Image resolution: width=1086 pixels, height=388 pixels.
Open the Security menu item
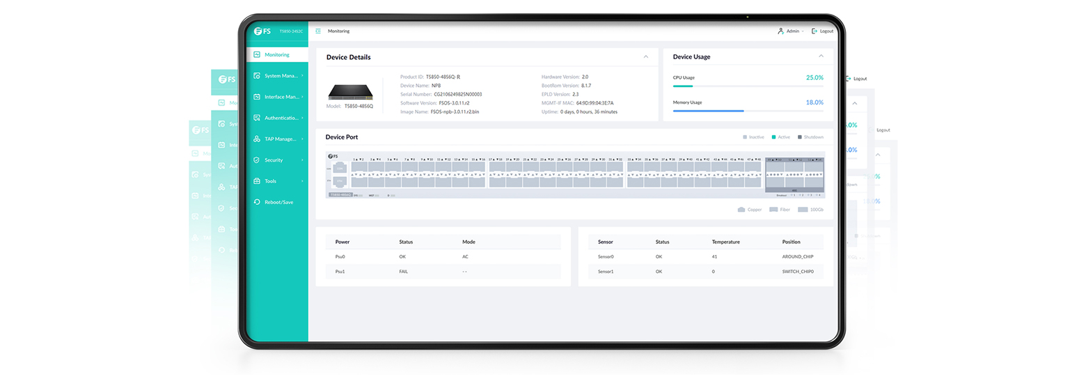277,160
